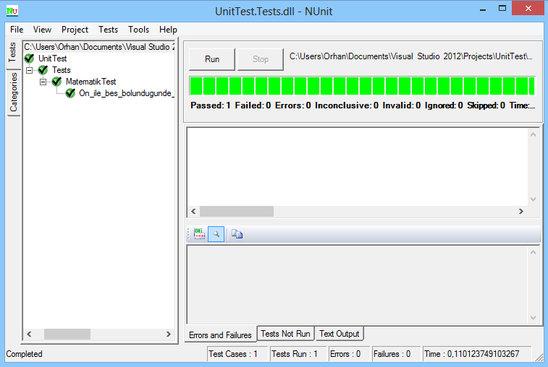548x367 pixels.
Task: Click the 'Invalid: 0' result text
Action: point(401,105)
